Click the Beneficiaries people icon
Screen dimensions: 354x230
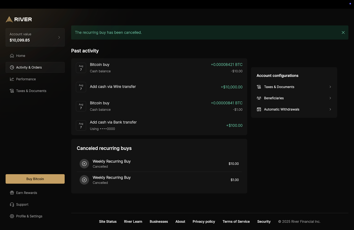259,98
